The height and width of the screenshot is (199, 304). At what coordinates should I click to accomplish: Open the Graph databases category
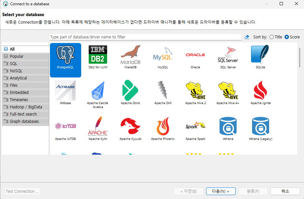25,122
